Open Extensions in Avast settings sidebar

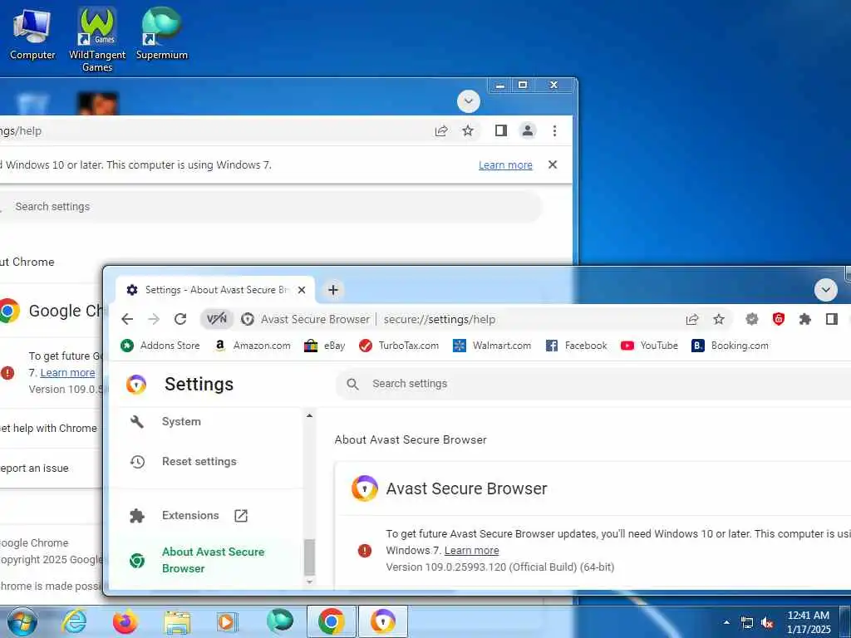coord(190,515)
